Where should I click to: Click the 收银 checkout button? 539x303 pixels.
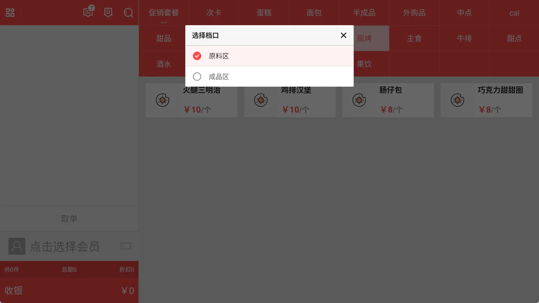click(69, 290)
